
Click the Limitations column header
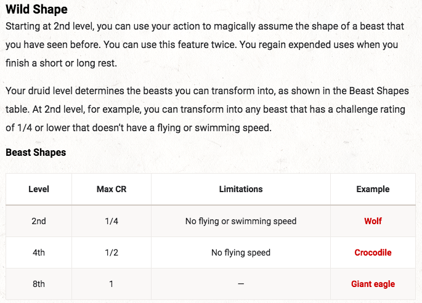point(241,189)
